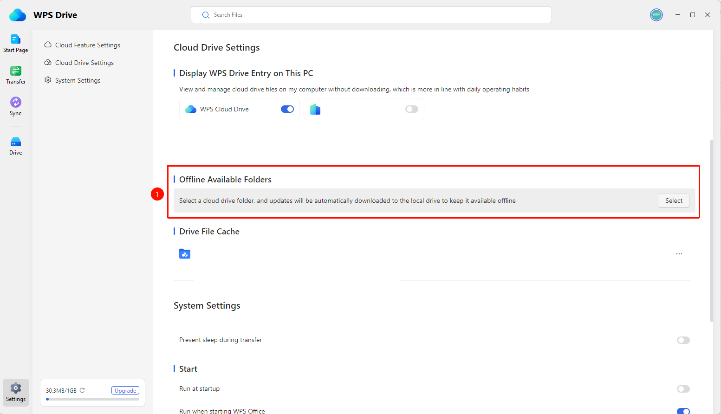
Task: Click the vertical scrollbar
Action: pyautogui.click(x=712, y=231)
